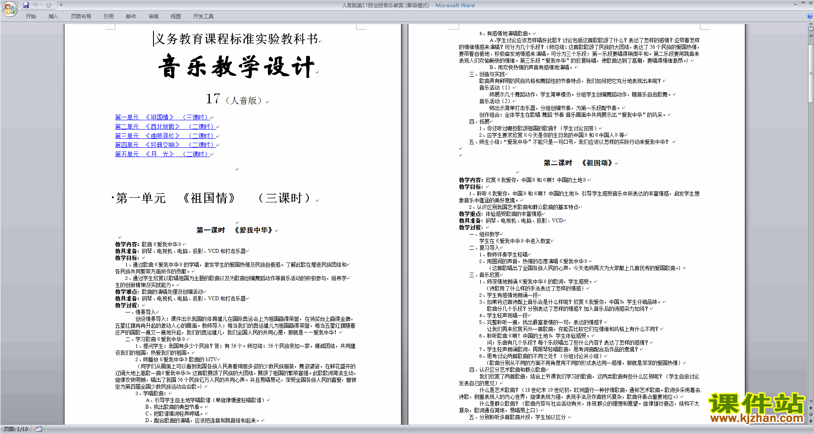Follow the 第一单元《祖国情》 hyperlink
The height and width of the screenshot is (434, 814).
[x=162, y=117]
